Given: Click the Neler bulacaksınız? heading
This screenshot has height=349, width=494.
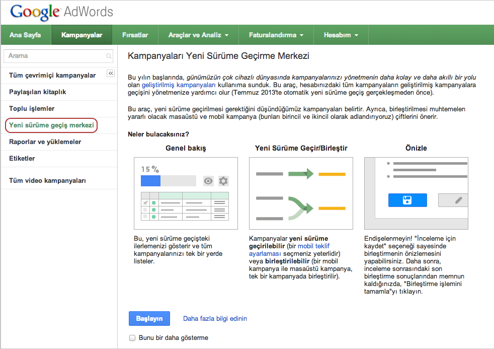Looking at the screenshot, I should point(158,134).
